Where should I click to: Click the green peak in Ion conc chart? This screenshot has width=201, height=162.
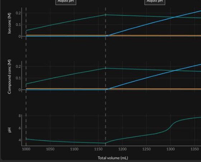106,15
